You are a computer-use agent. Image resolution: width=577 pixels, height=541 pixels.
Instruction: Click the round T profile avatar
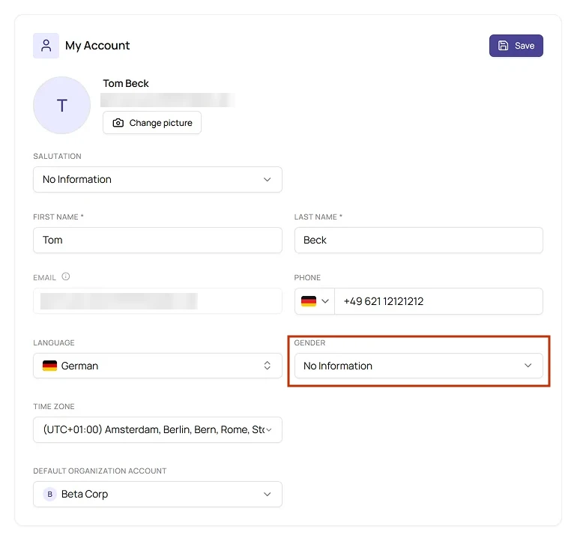point(61,105)
